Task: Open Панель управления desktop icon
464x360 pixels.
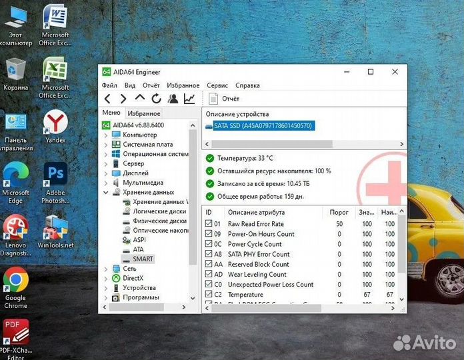Action: [16, 132]
